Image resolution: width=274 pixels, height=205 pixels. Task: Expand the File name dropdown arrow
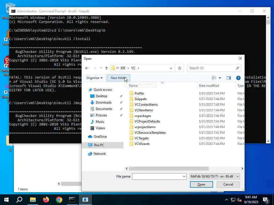(184, 177)
